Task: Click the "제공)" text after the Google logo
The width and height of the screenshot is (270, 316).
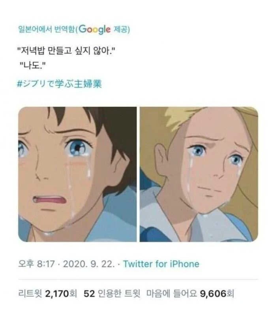Action: coord(122,29)
